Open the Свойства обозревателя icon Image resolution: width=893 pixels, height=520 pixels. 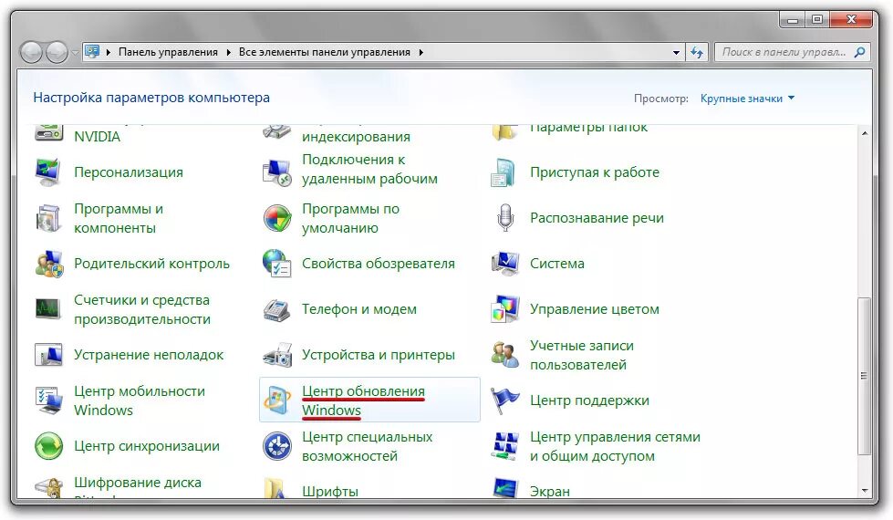(276, 263)
